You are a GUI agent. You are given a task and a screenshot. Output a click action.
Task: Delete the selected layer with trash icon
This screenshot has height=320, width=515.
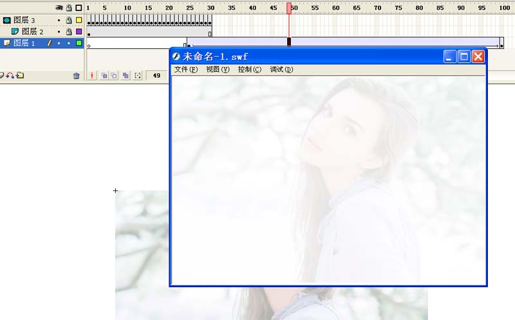click(x=77, y=76)
